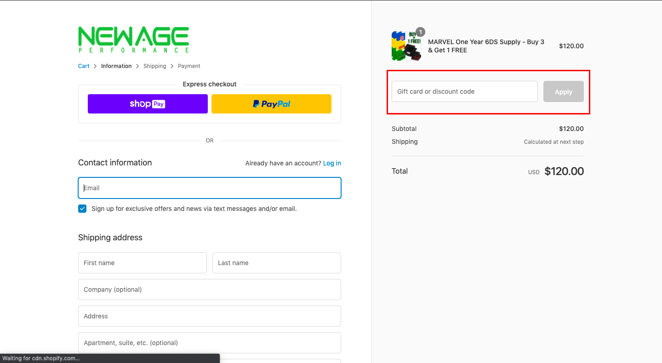662x363 pixels.
Task: Focus the Gift card or discount code field
Action: point(465,91)
